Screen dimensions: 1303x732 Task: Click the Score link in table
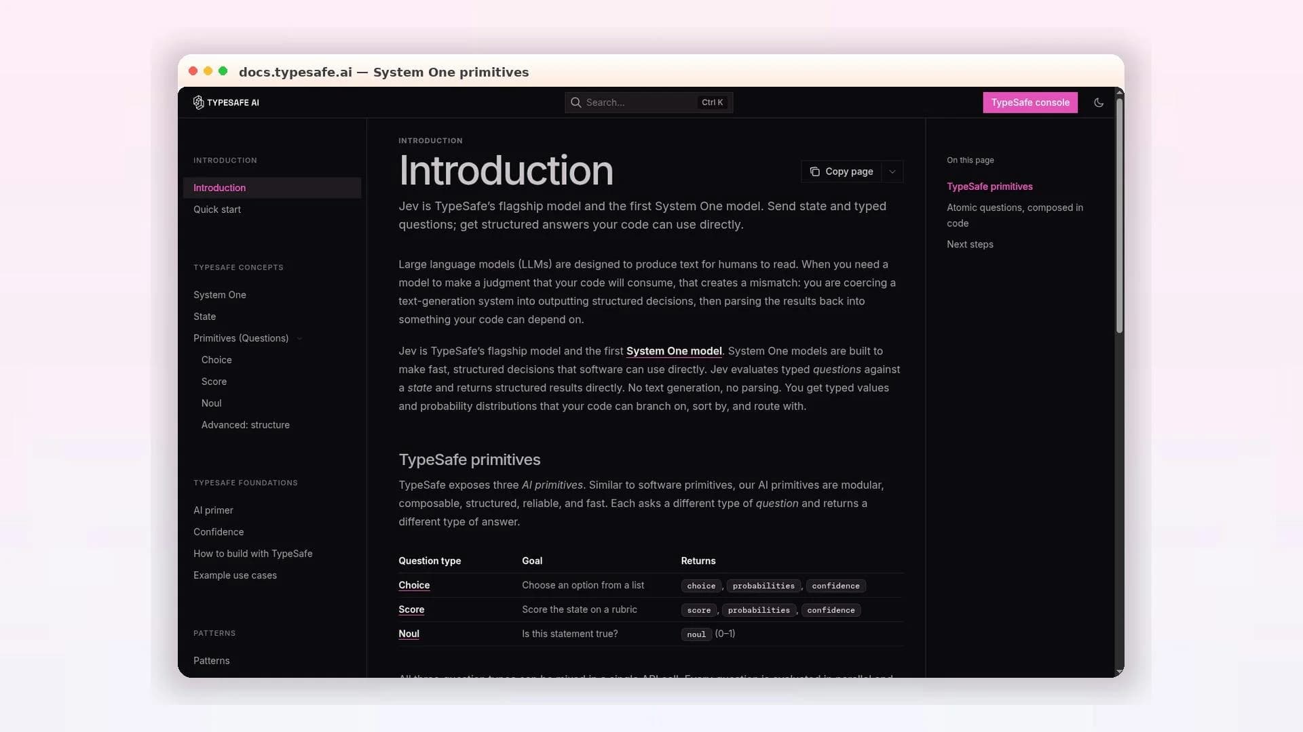coord(411,609)
